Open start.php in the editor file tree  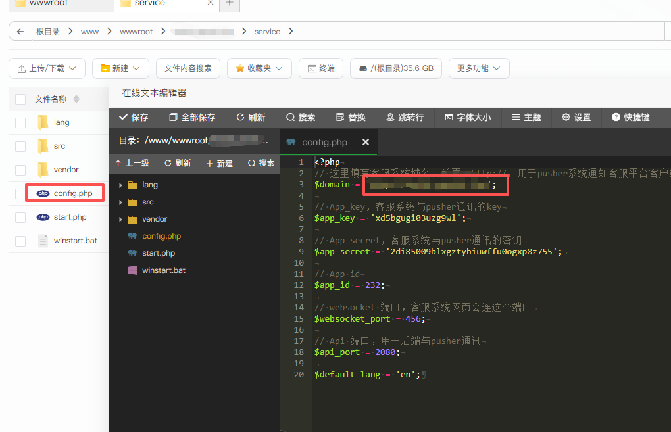coord(158,253)
